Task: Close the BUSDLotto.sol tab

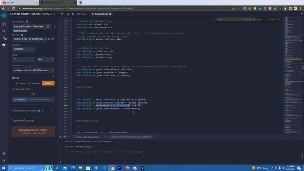Action: tap(110, 14)
